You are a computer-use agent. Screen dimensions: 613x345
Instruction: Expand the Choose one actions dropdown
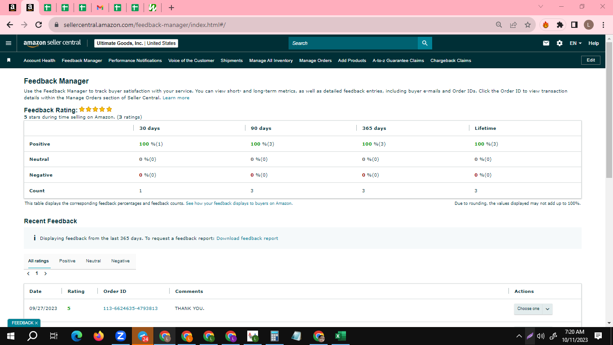(533, 309)
